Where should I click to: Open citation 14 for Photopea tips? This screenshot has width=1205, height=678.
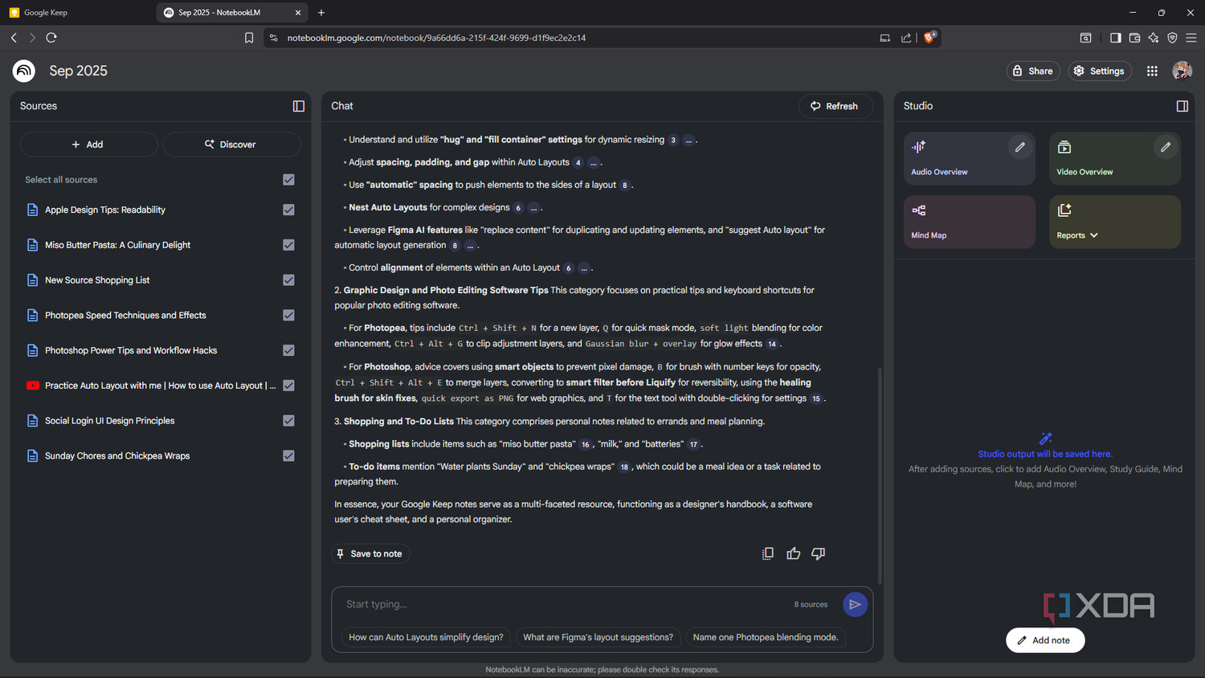point(772,345)
